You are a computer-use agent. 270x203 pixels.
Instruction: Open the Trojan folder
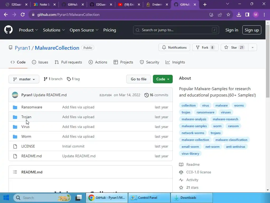26,117
